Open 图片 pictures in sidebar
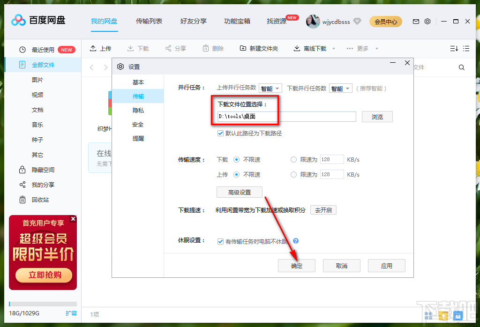Image resolution: width=480 pixels, height=327 pixels. tap(37, 80)
